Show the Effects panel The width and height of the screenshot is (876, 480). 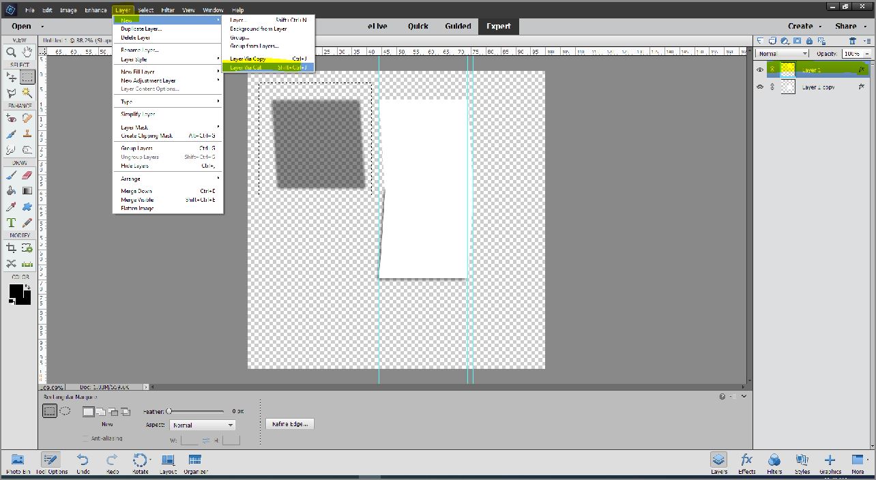(747, 464)
